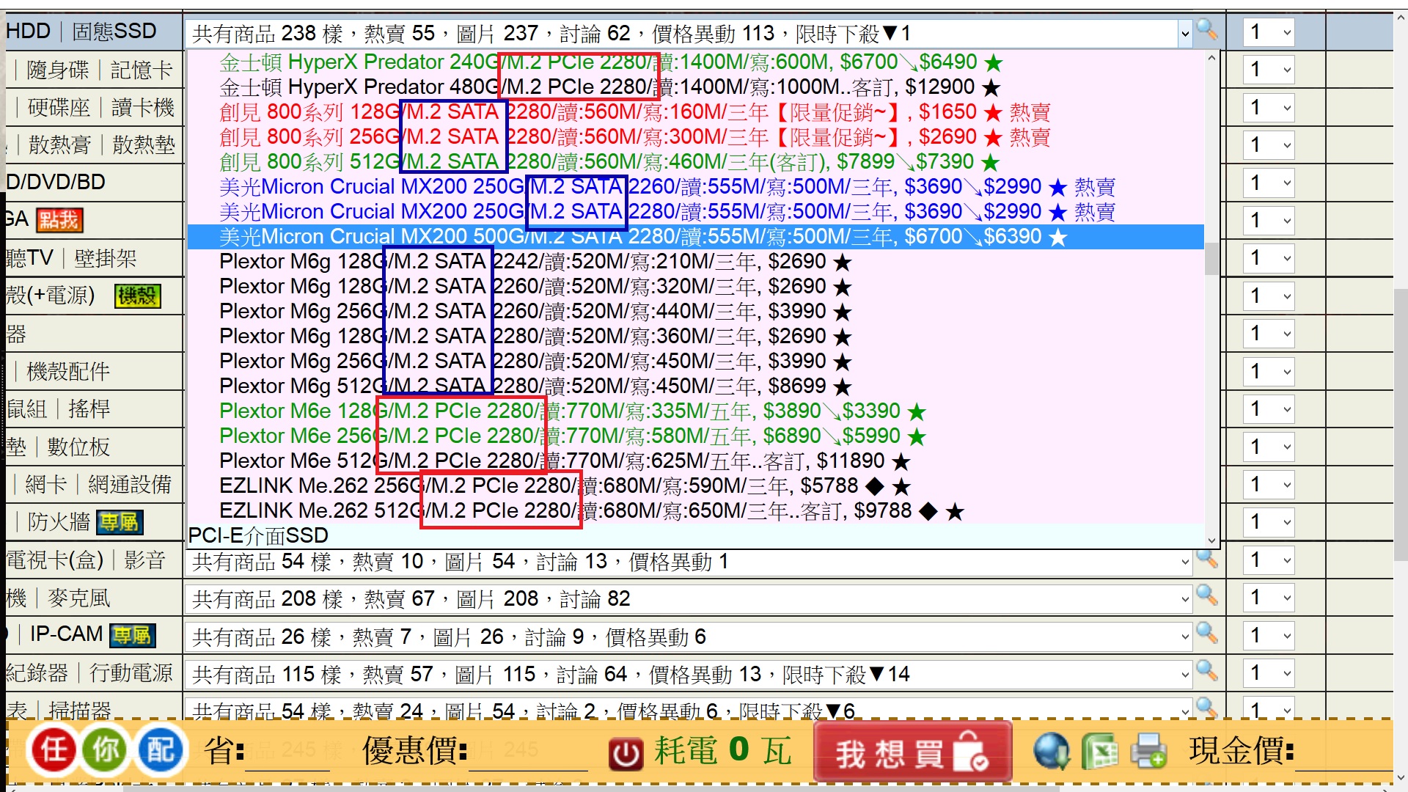Click product list scrollbar down arrow

pyautogui.click(x=1211, y=540)
